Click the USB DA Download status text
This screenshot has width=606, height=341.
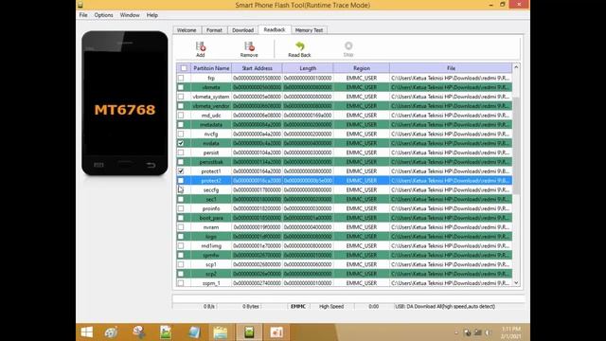pyautogui.click(x=445, y=306)
